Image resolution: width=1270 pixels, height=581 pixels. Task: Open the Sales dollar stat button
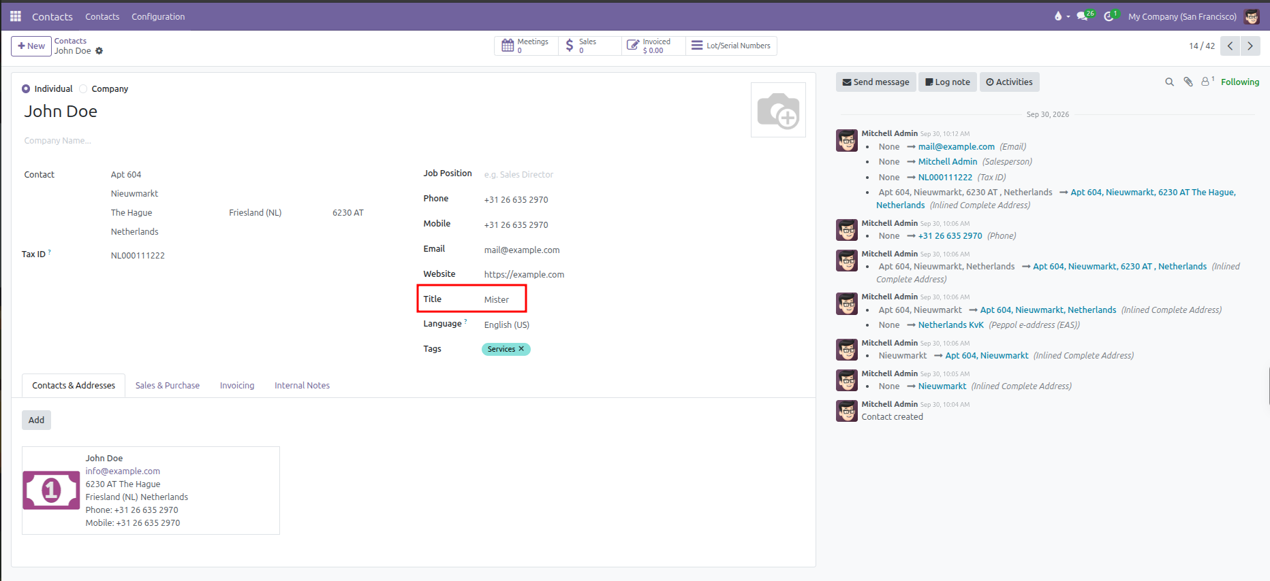coord(589,46)
